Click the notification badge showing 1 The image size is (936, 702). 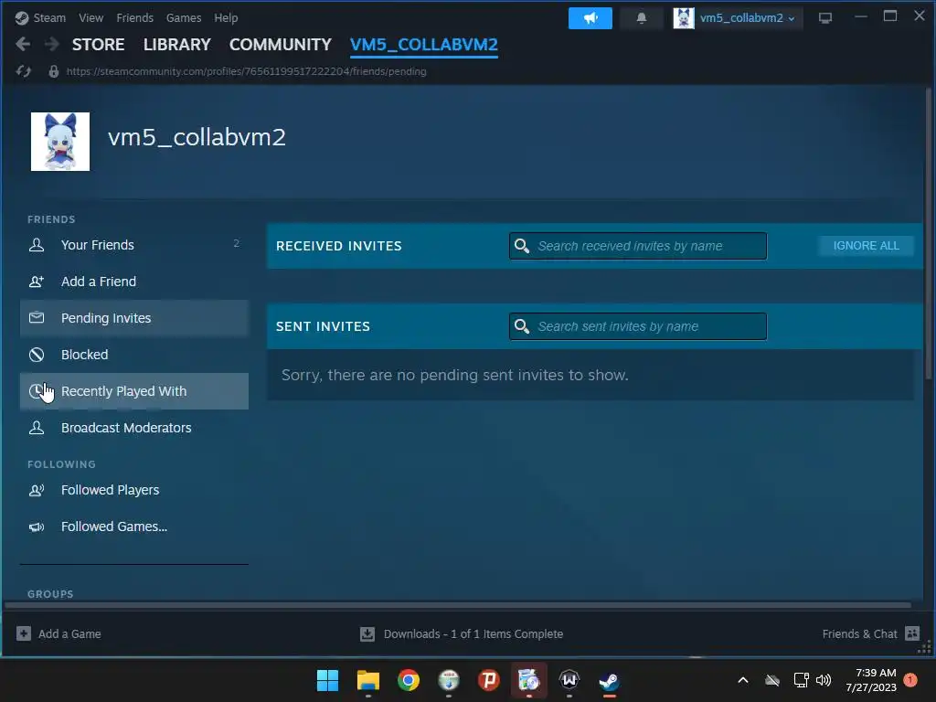(910, 680)
